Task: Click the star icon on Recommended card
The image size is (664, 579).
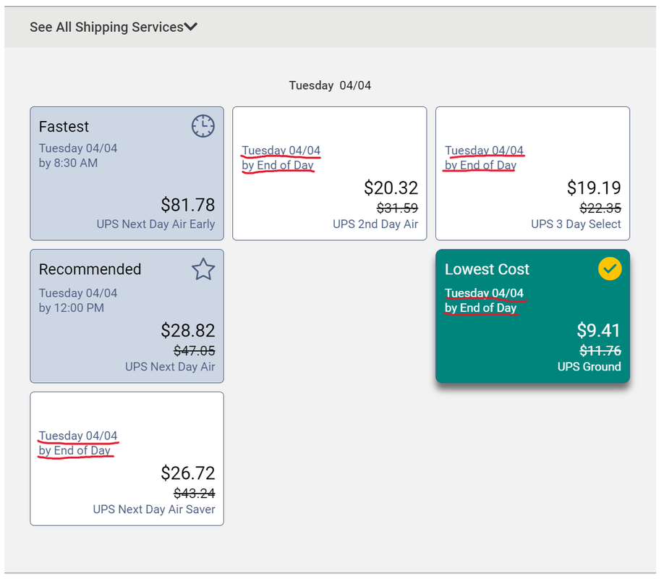Action: point(203,269)
